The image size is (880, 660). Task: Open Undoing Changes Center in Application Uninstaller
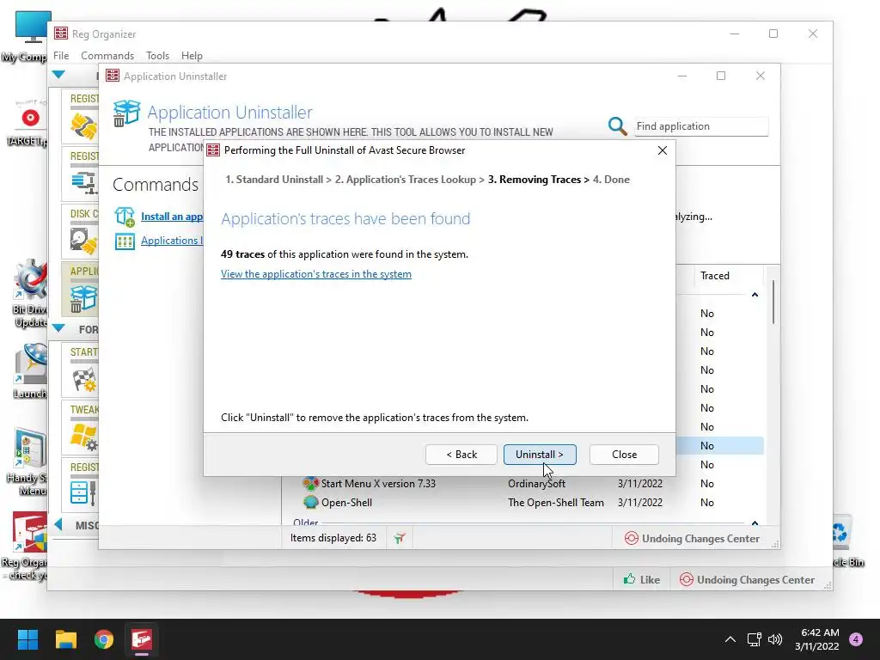(x=692, y=538)
